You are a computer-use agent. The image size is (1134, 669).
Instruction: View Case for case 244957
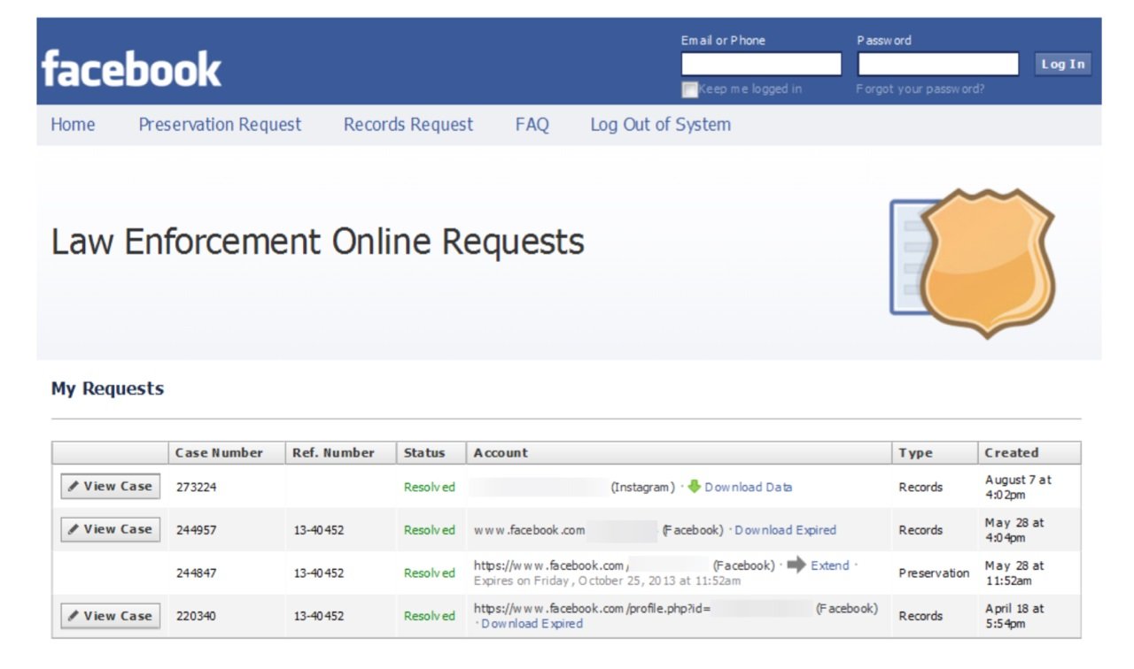(110, 529)
